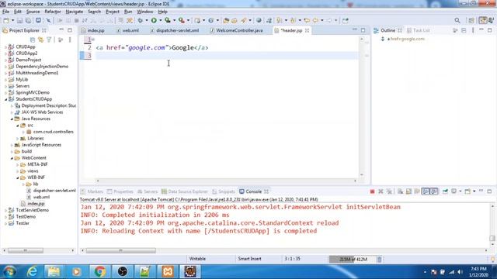The width and height of the screenshot is (497, 279).
Task: Click the Save toolbar icon
Action: [x=19, y=21]
